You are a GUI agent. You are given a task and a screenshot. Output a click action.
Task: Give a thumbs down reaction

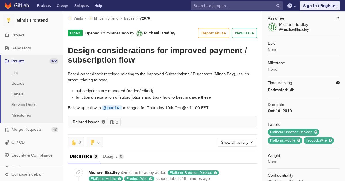click(x=95, y=142)
